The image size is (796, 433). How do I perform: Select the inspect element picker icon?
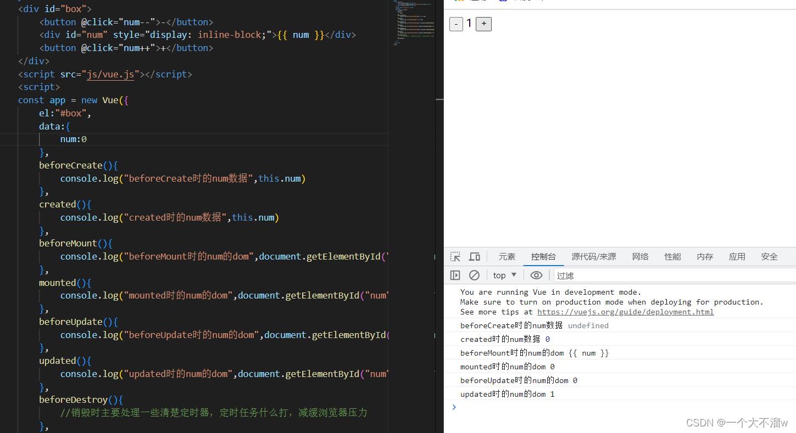click(x=455, y=256)
